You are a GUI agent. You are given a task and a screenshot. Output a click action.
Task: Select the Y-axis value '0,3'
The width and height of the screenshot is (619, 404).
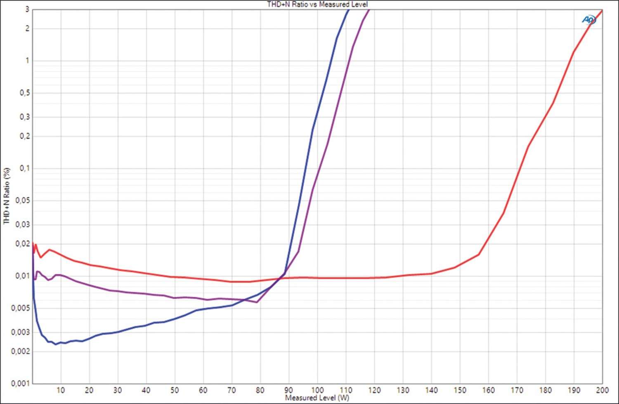pyautogui.click(x=25, y=117)
